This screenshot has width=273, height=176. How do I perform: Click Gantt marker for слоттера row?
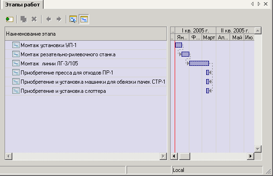(x=208, y=91)
